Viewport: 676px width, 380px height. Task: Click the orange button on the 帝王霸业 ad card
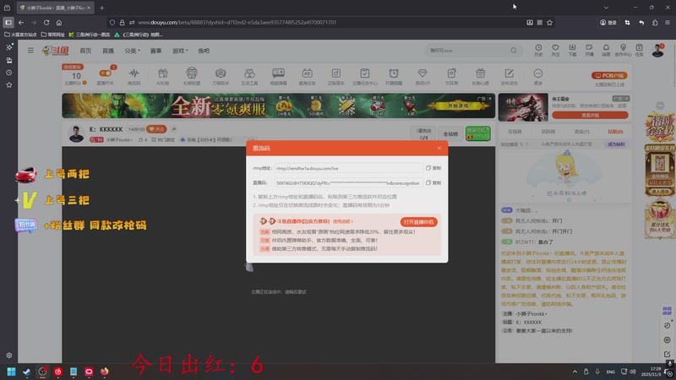590,115
